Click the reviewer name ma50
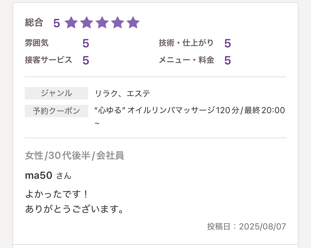This screenshot has height=248, width=311. [x=39, y=175]
